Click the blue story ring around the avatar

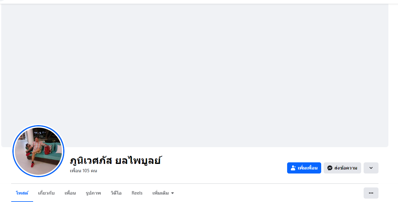pos(13,151)
